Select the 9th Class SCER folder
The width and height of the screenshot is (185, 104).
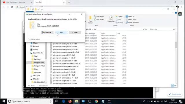[38, 82]
